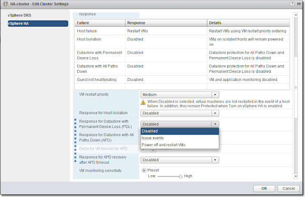Click the VM monitoring sensitivity label
The height and width of the screenshot is (197, 305).
(100, 170)
